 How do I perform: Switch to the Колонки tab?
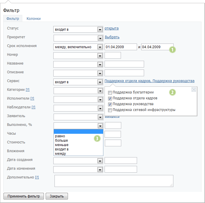34,19
